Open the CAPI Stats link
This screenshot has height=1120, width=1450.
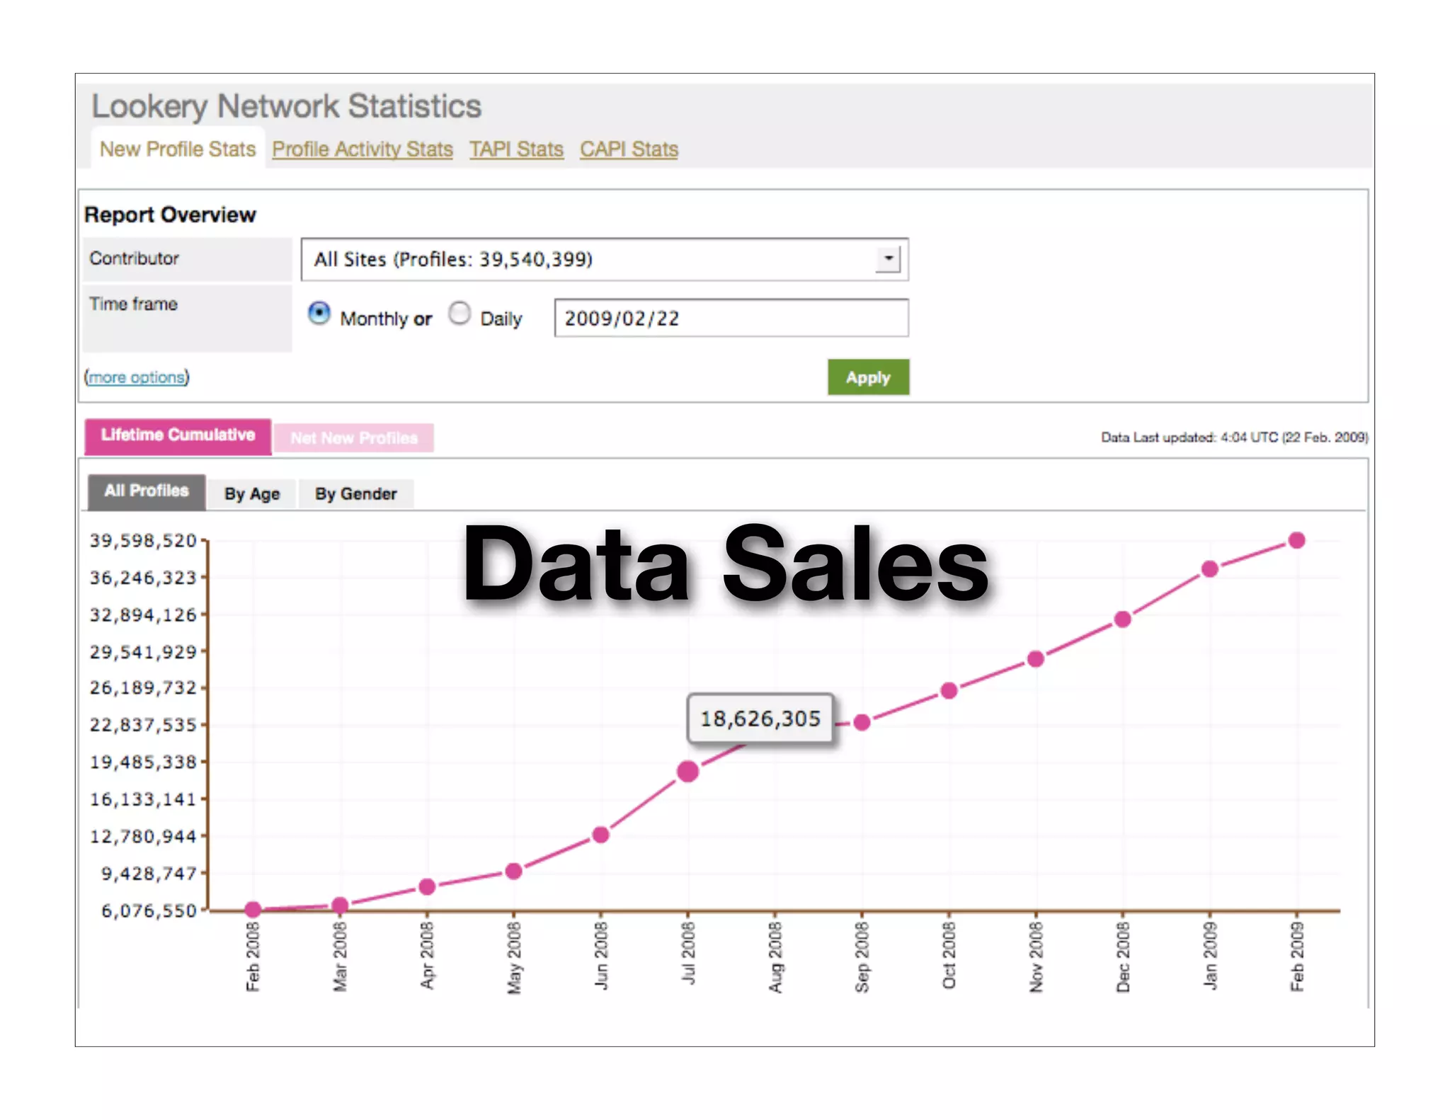(629, 149)
